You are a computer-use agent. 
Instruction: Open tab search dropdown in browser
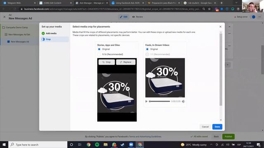pyautogui.click(x=236, y=3)
